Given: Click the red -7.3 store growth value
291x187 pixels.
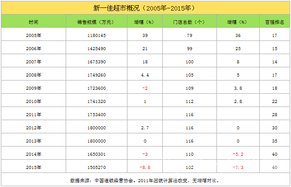Looking at the screenshot, I should pos(238,167).
